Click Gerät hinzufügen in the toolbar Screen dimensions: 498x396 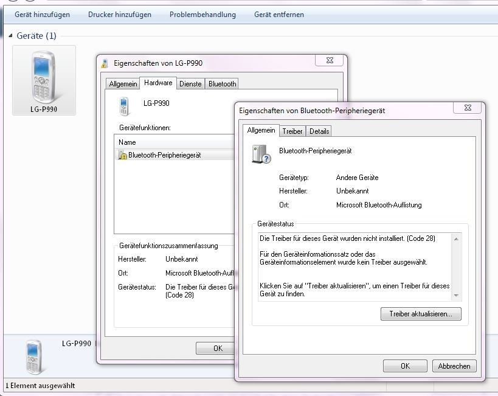coord(42,15)
